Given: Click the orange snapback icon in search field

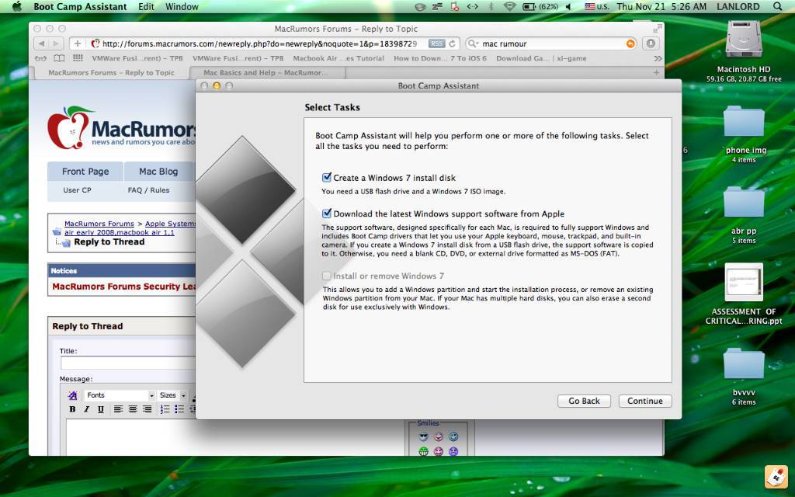Looking at the screenshot, I should click(x=630, y=43).
